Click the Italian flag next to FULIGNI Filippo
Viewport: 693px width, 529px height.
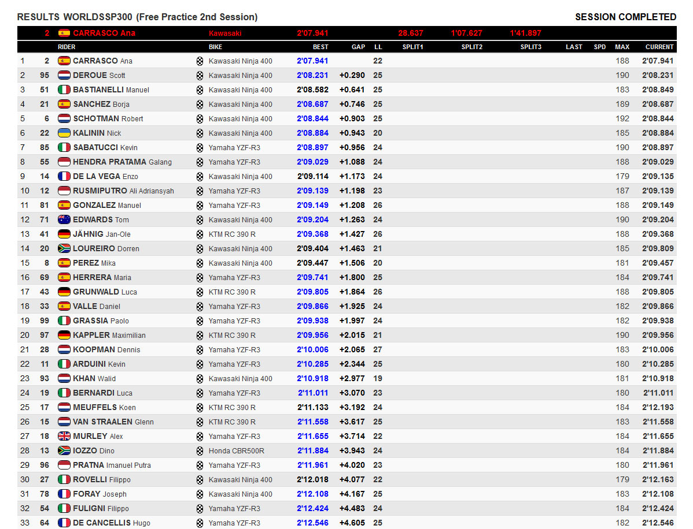[64, 508]
